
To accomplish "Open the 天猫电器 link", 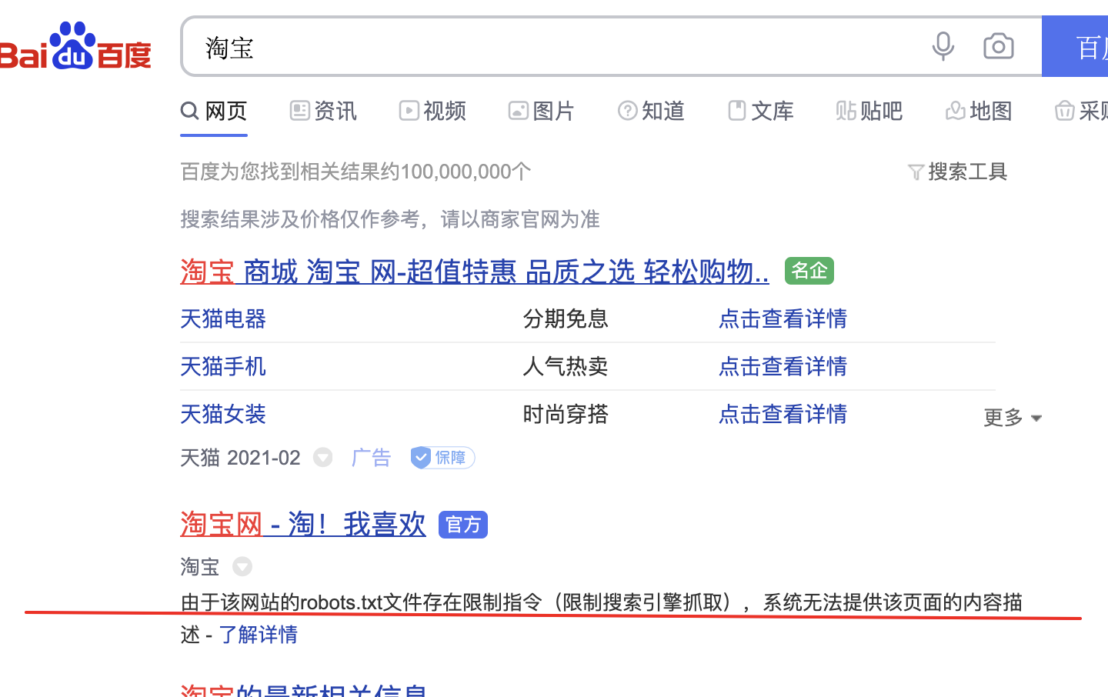I will (x=223, y=318).
